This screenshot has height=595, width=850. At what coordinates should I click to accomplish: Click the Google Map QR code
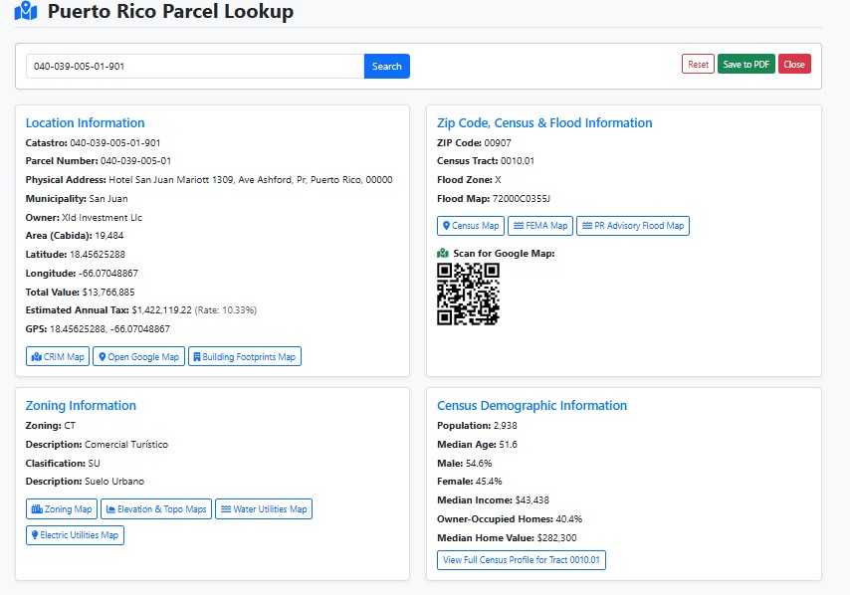tap(468, 294)
